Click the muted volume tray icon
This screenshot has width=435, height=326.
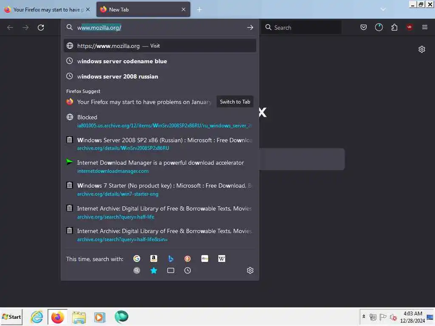pyautogui.click(x=393, y=317)
